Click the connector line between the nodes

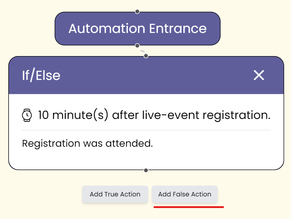tap(142, 51)
